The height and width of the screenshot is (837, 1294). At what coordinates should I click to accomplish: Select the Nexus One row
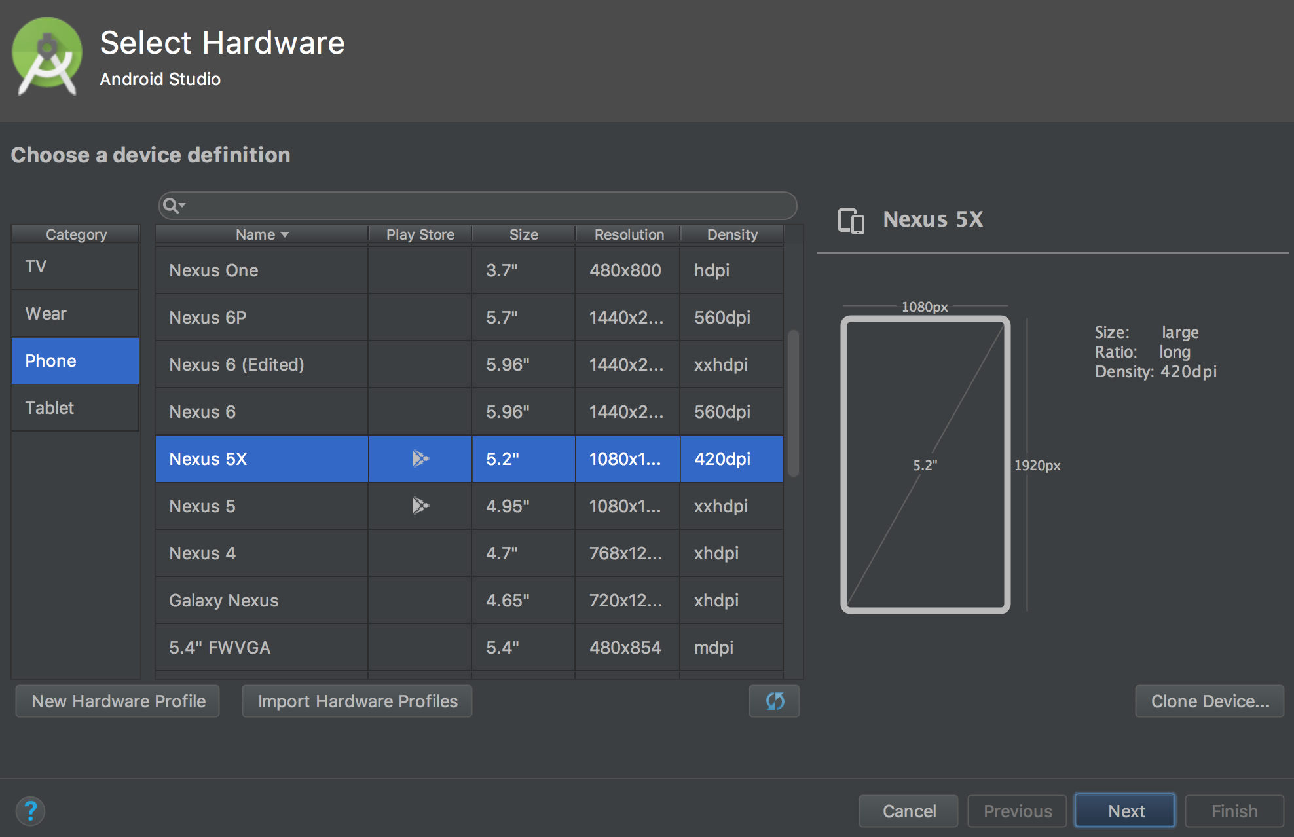[x=470, y=270]
